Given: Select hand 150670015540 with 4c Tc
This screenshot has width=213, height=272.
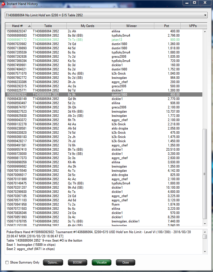Looking at the screenshot, I should coord(104,171).
